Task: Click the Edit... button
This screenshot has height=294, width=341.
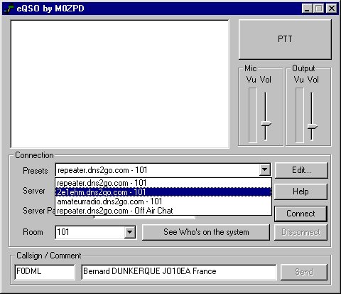Action: [301, 170]
